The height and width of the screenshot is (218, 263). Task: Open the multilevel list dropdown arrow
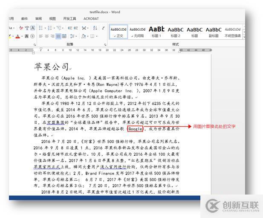[x=63, y=28]
